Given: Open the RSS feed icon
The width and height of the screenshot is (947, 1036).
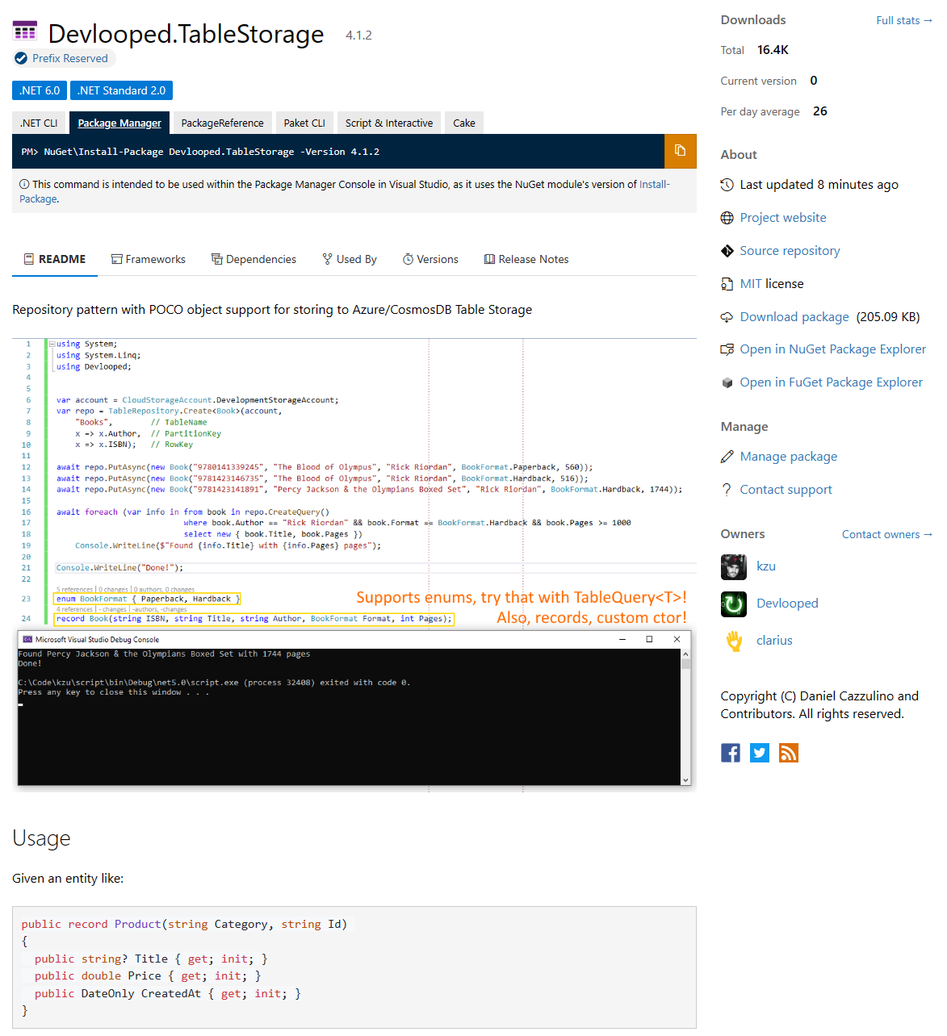Looking at the screenshot, I should (x=789, y=753).
